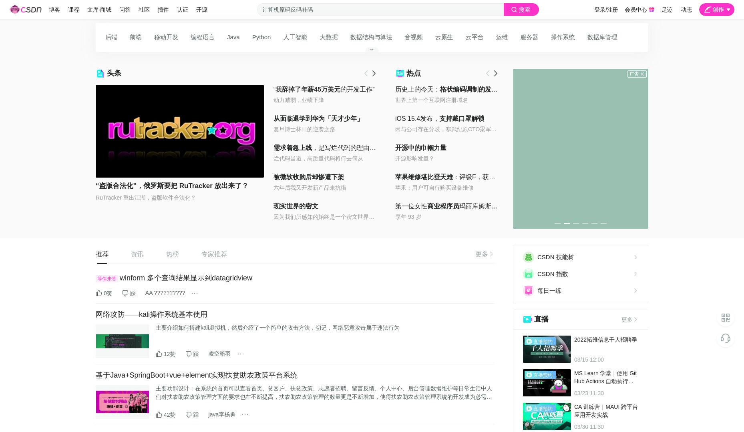Image resolution: width=744 pixels, height=432 pixels.
Task: Open author java李杨勇 profile
Action: pos(222,415)
